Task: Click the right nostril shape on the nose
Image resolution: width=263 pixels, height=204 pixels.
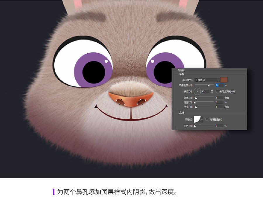Action: point(141,102)
